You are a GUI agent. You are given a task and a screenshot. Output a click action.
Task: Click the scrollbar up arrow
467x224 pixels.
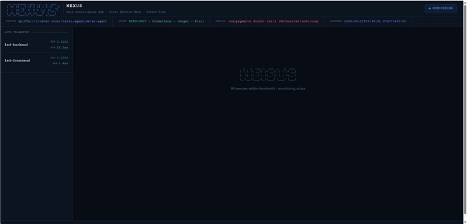(465, 2)
